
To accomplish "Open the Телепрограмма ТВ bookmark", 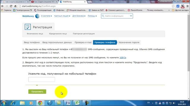I will coord(23,10).
